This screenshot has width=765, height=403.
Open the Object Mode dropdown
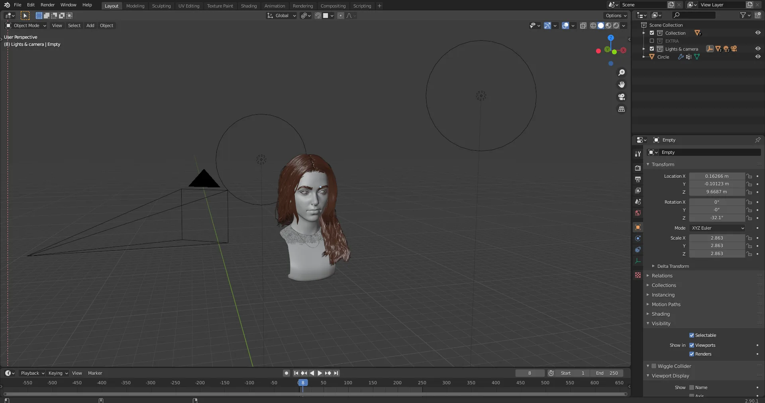(26, 26)
